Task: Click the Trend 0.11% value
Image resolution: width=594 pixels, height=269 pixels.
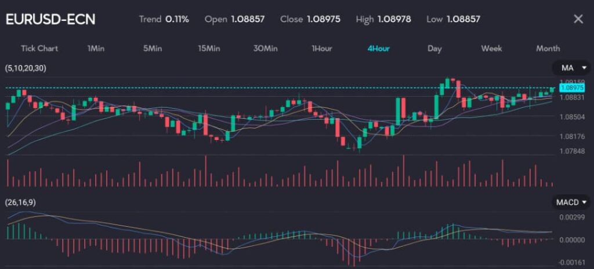Action: pos(177,19)
